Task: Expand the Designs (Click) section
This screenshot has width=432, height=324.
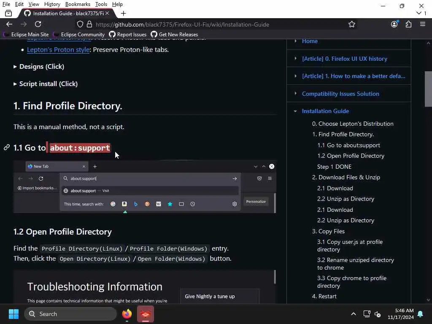Action: [x=39, y=66]
